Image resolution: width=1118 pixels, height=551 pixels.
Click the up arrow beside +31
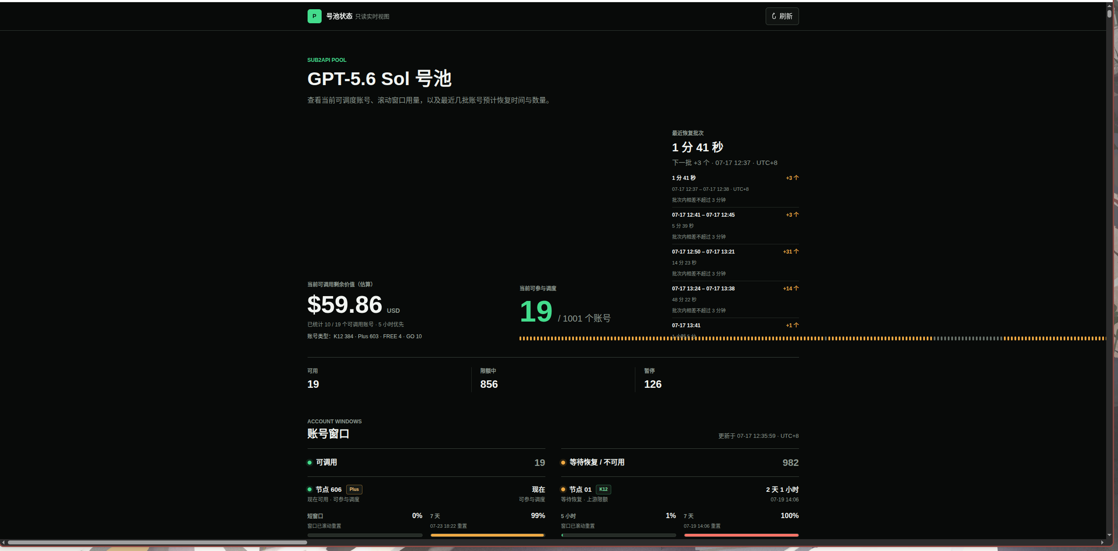tap(796, 251)
